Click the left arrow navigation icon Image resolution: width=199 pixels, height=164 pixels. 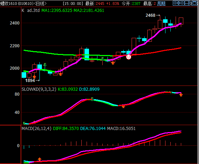coord(176,3)
